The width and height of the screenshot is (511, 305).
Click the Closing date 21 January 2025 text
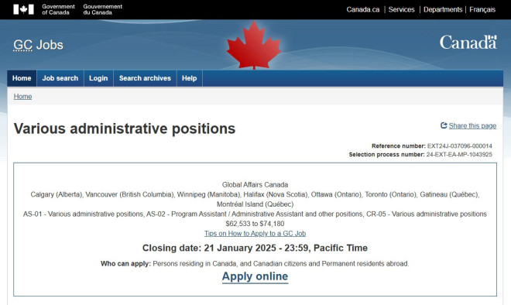pyautogui.click(x=255, y=248)
